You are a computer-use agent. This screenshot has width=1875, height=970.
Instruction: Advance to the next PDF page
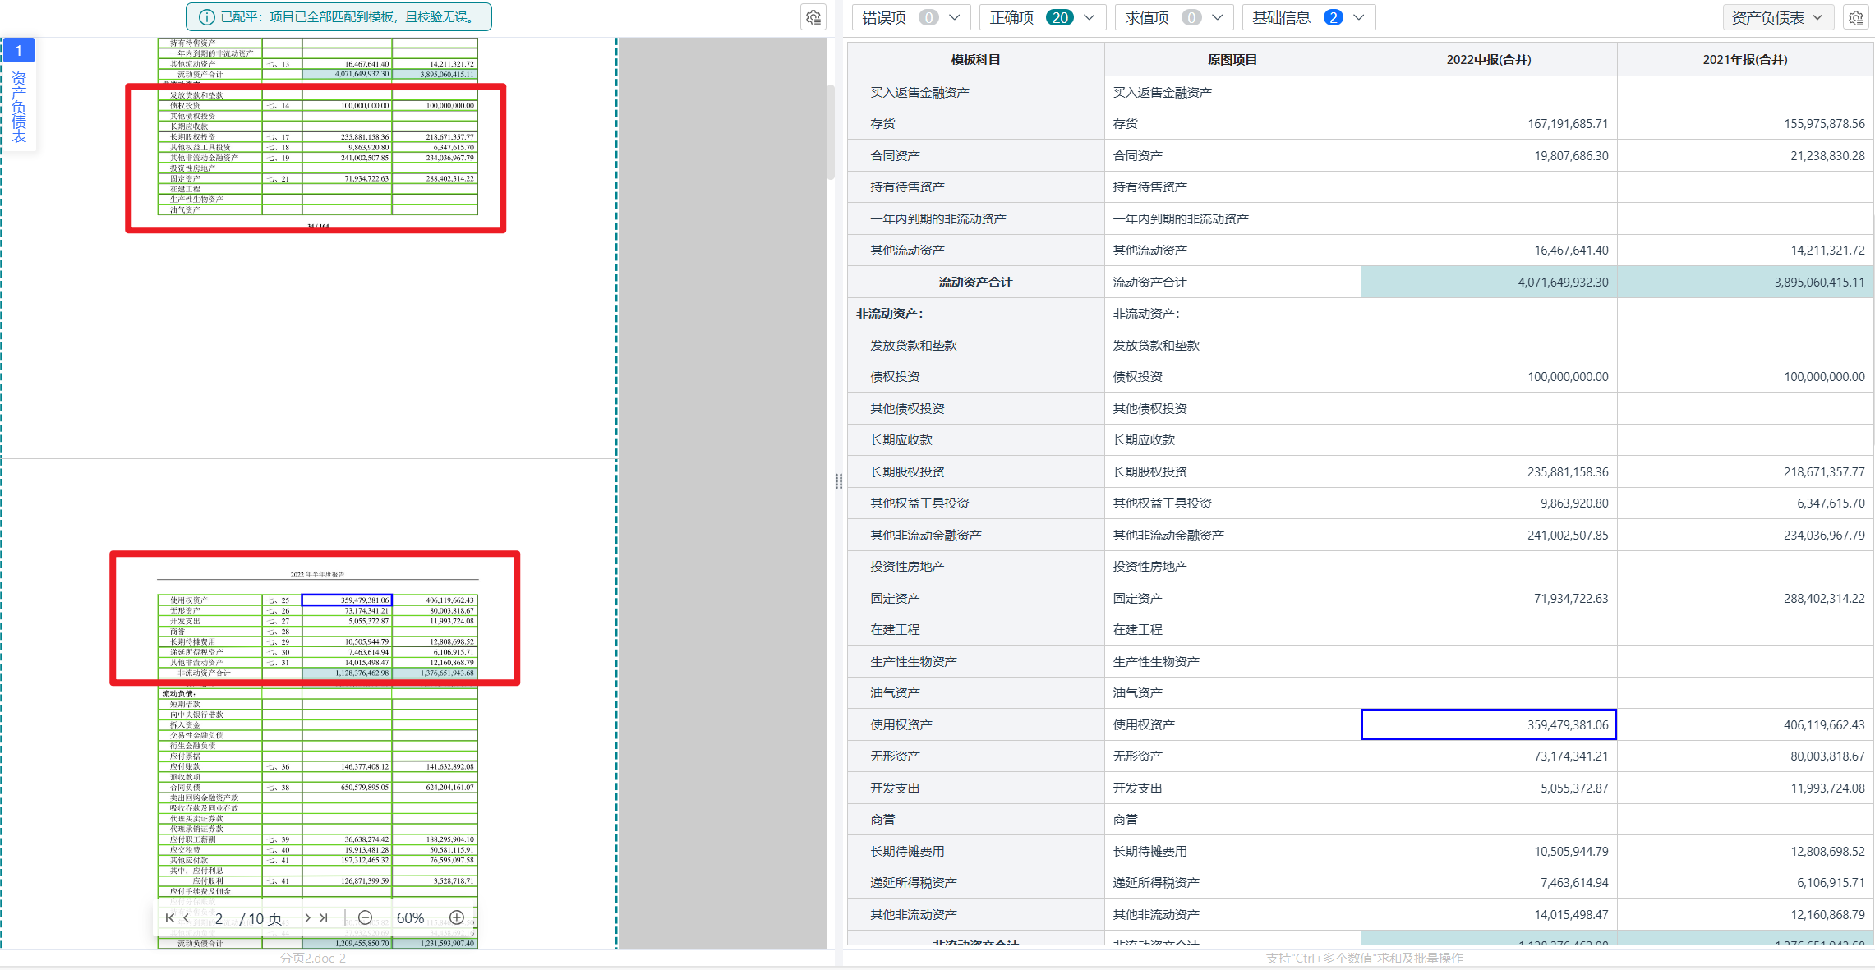coord(307,917)
